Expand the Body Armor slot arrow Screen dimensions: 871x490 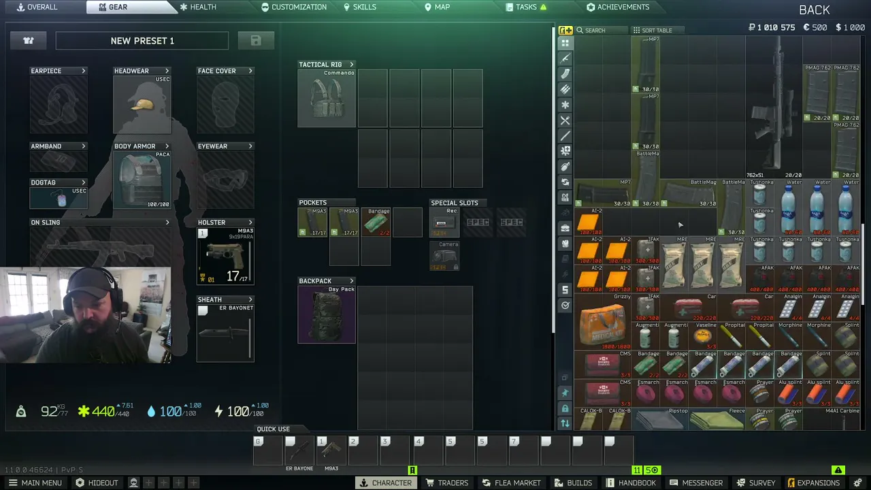click(167, 146)
